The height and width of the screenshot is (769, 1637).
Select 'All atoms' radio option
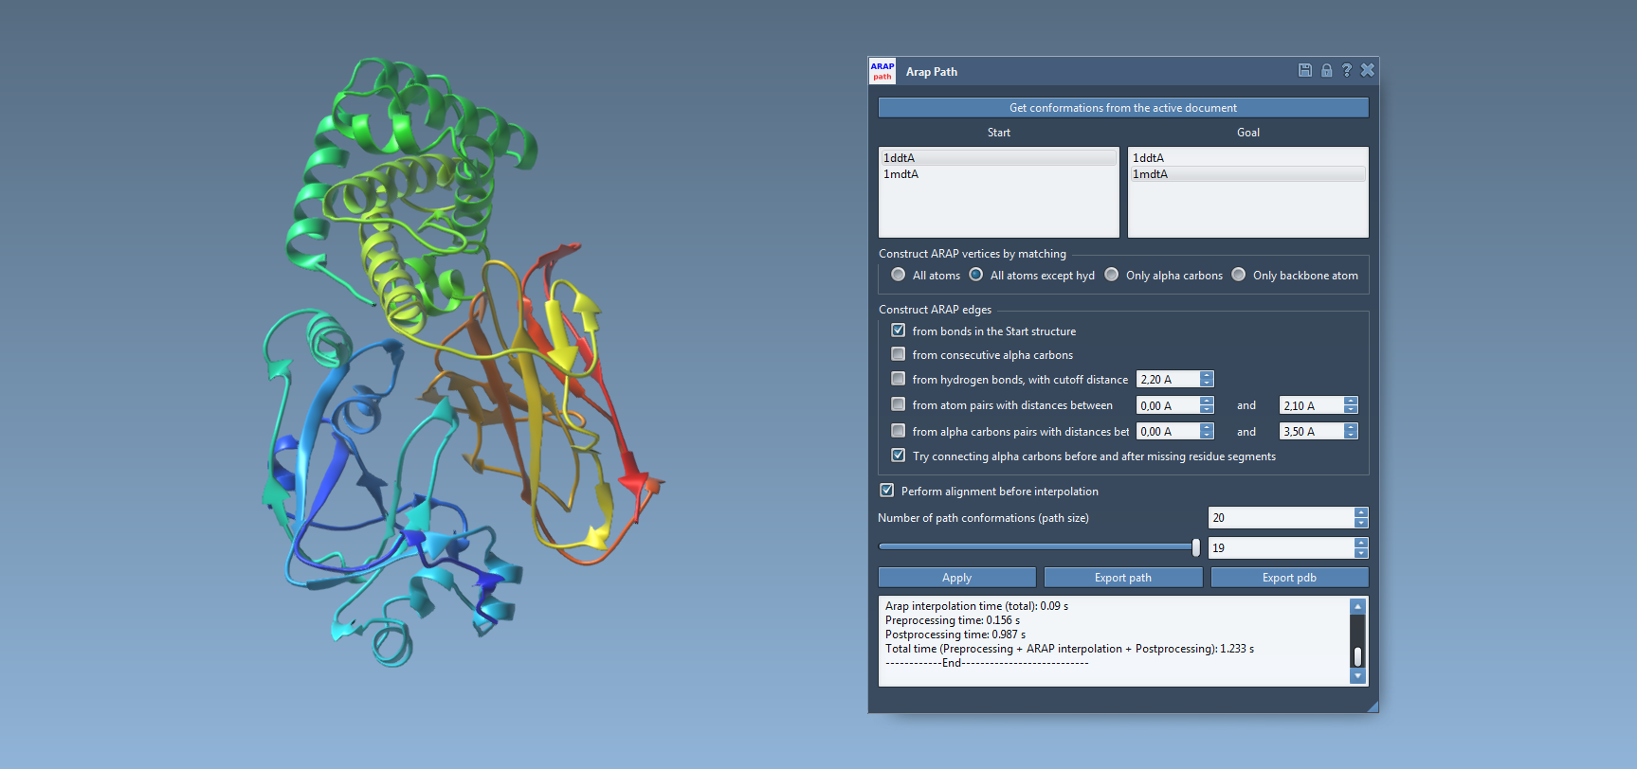coord(899,275)
